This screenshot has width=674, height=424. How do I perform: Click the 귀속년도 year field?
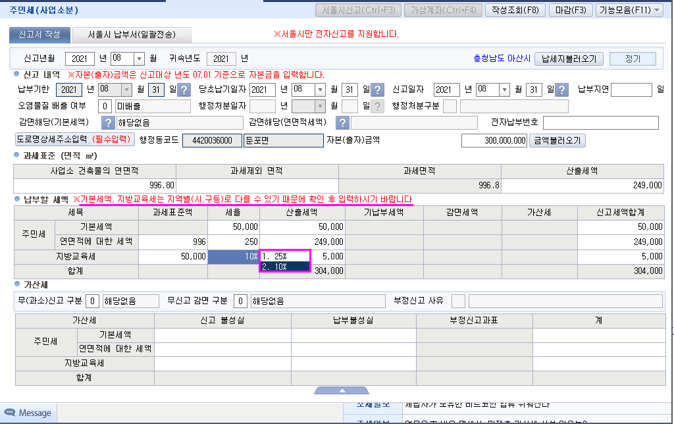221,59
